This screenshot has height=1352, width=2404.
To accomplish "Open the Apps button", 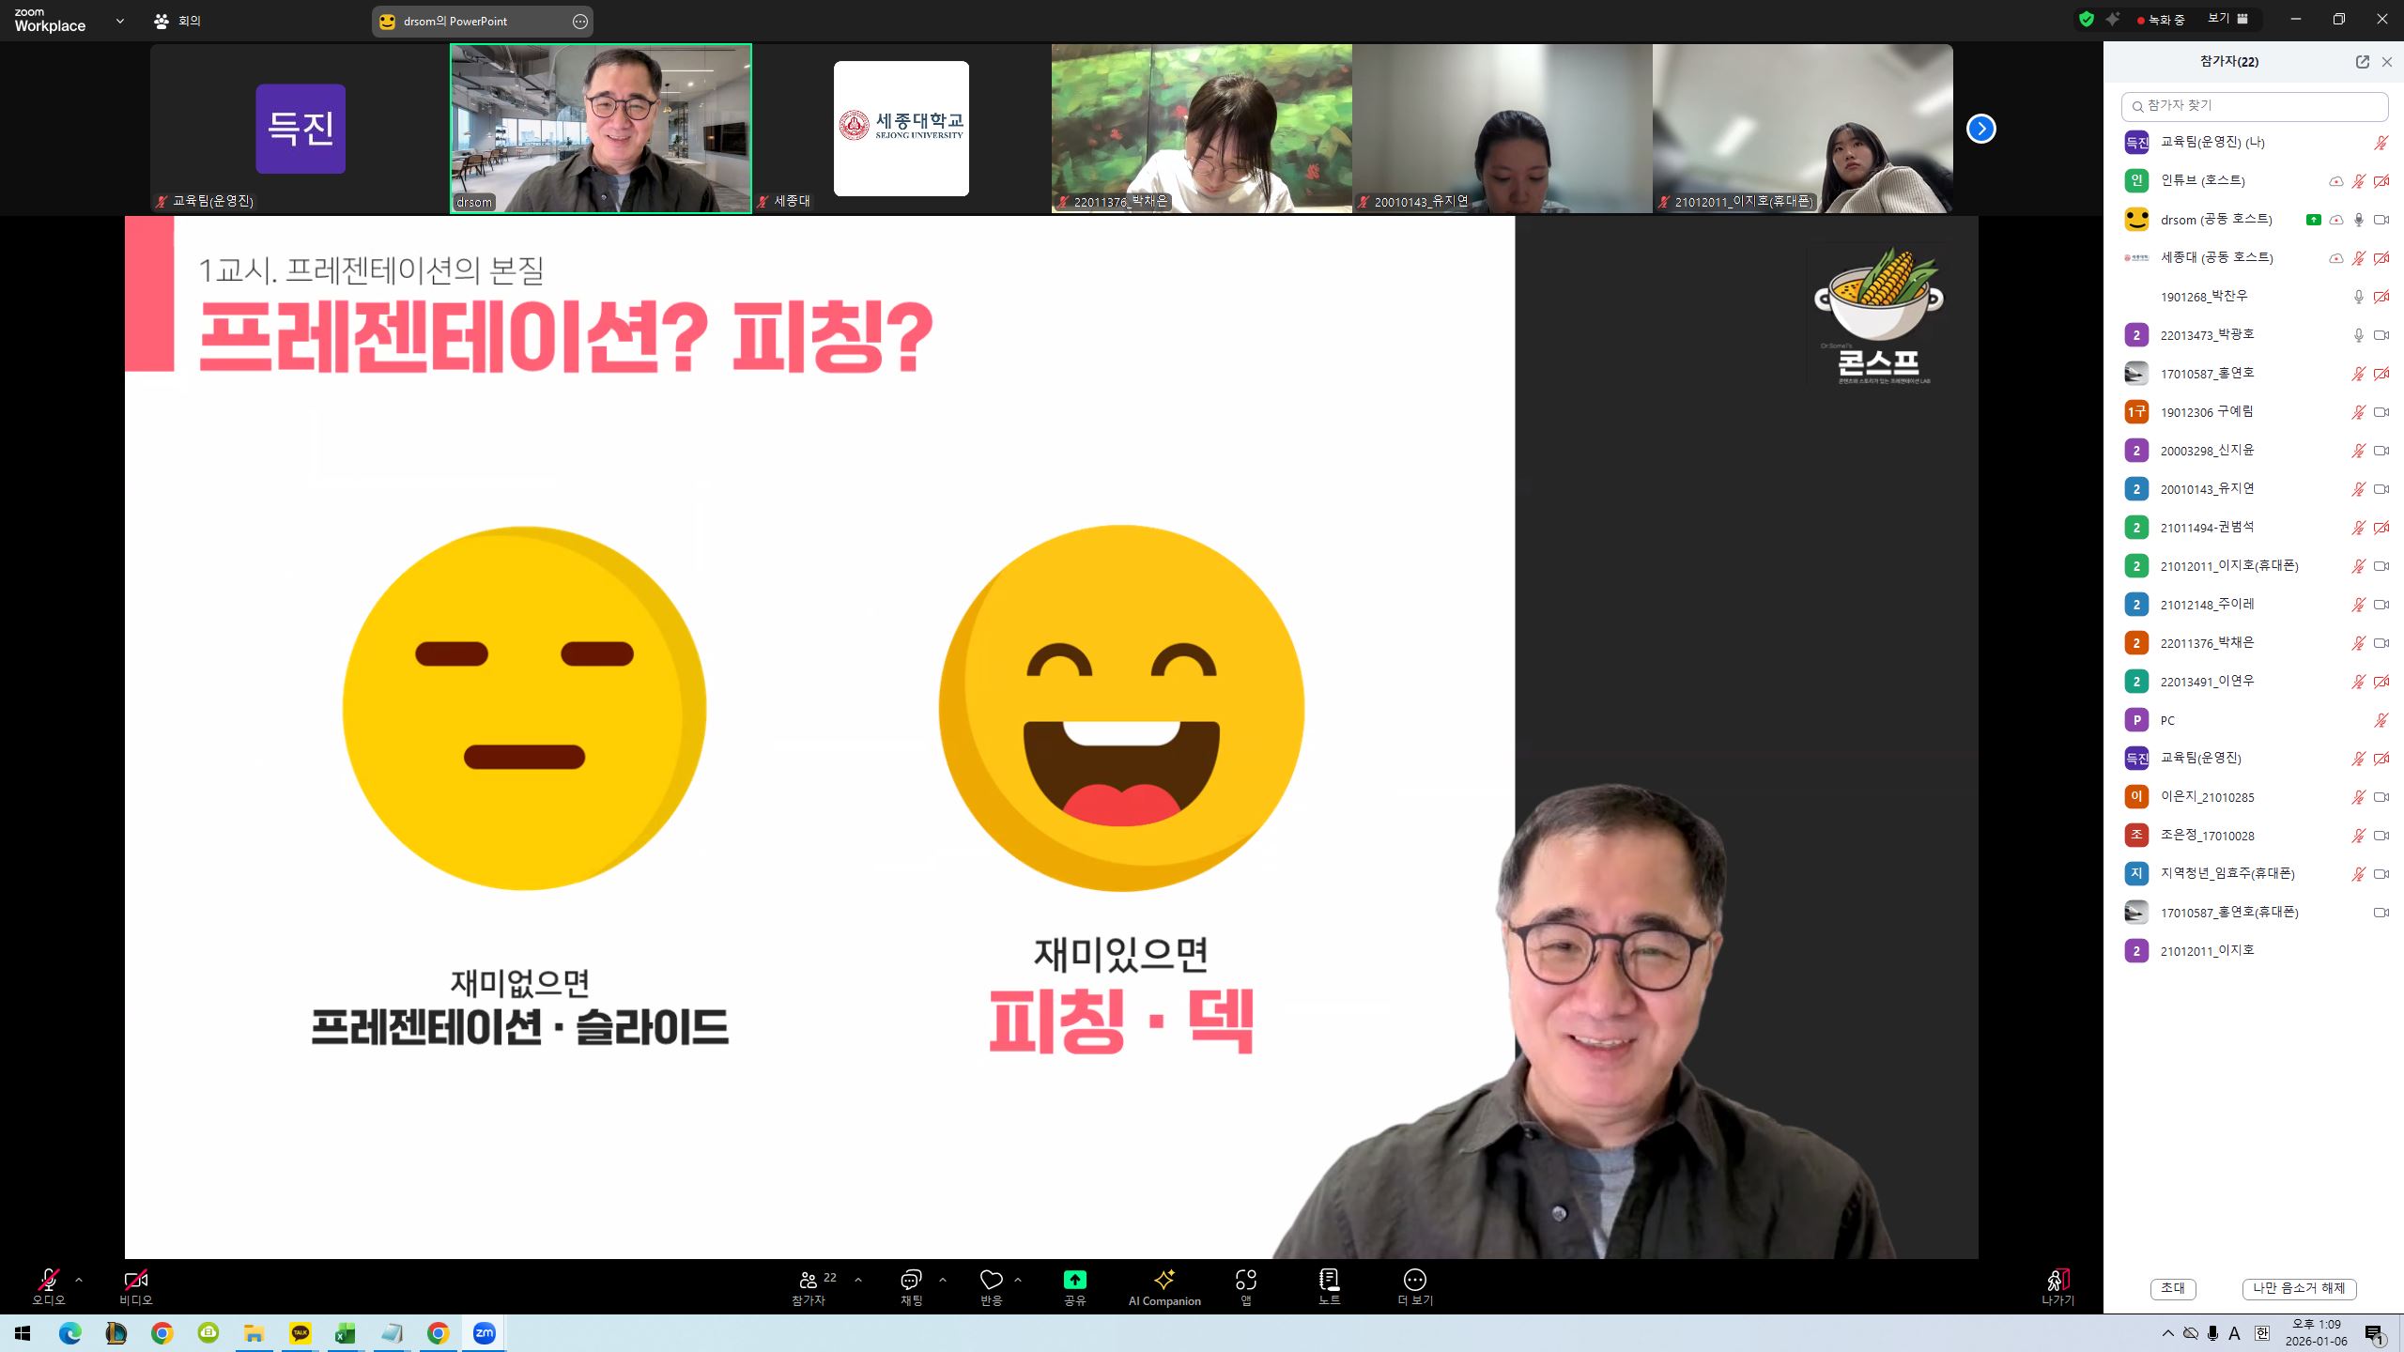I will (1246, 1286).
